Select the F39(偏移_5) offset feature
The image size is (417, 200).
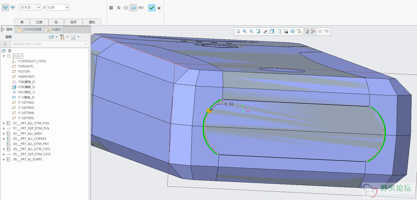(26, 87)
